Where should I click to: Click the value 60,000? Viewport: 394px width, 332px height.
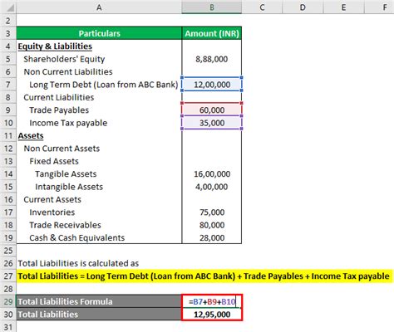[212, 110]
